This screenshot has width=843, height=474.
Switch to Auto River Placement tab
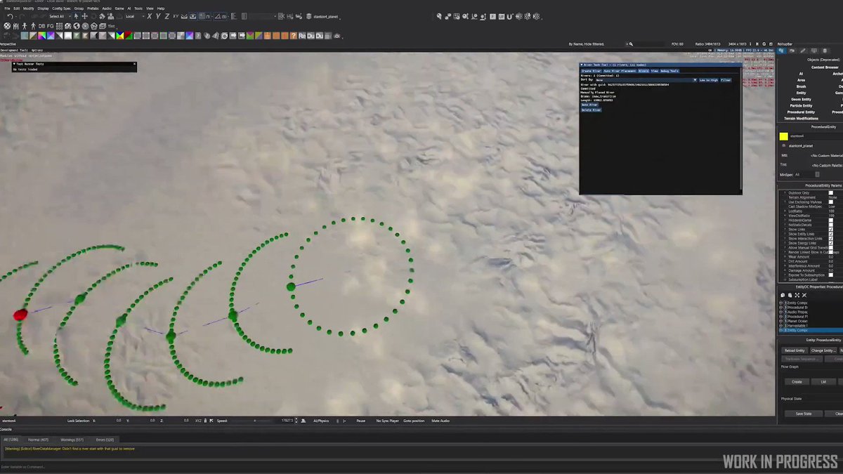(620, 71)
